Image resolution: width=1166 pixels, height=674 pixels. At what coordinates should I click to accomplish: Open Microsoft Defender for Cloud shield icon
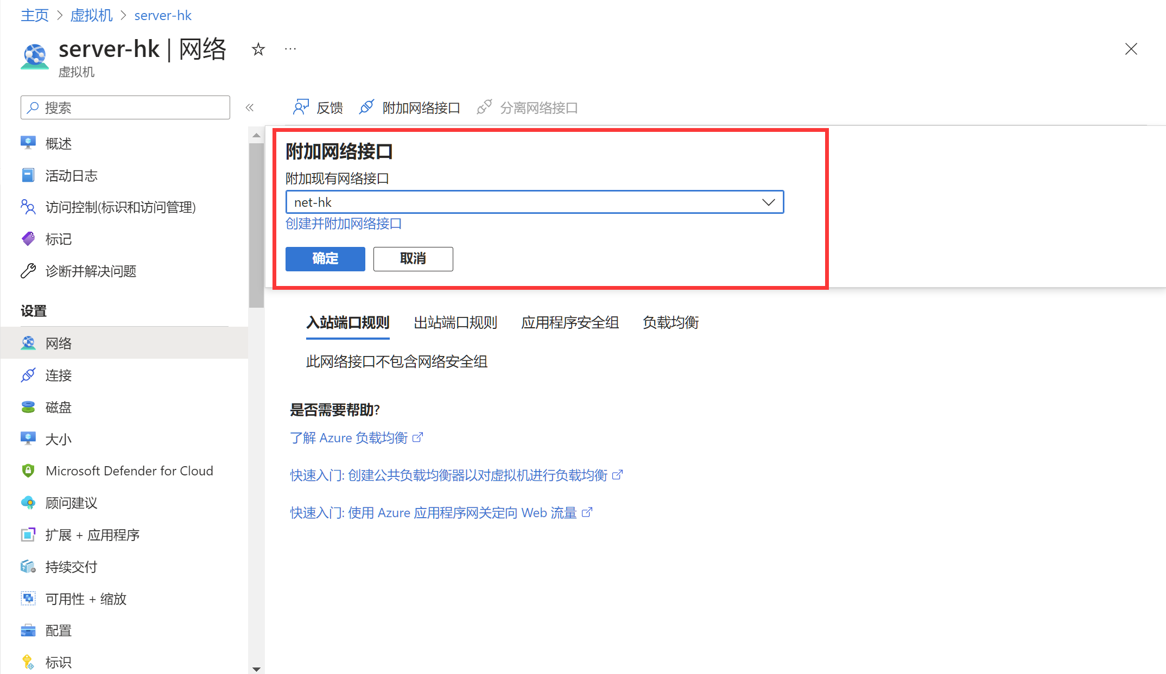[28, 470]
